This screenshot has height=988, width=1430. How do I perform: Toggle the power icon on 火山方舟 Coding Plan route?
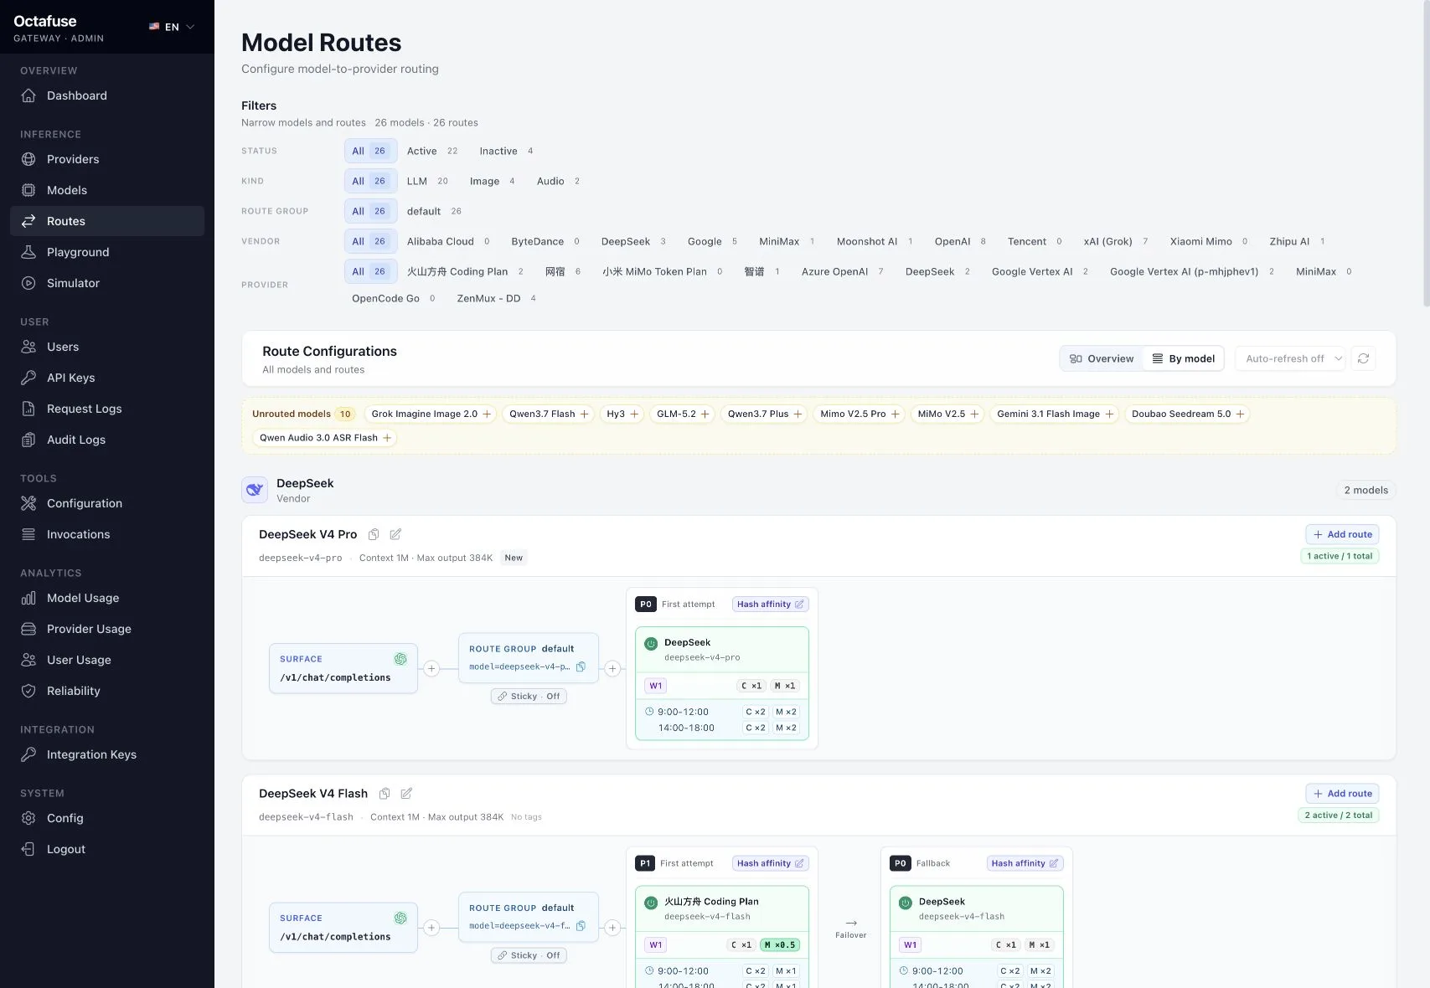point(651,903)
